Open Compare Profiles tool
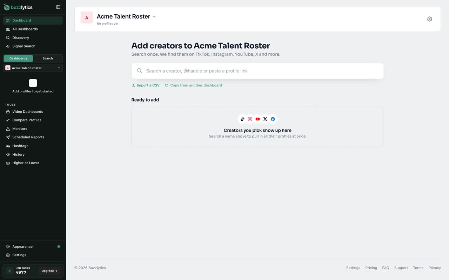449x280 pixels. coord(33,120)
